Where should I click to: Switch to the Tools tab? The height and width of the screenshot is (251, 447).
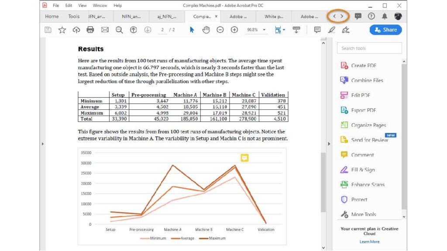[73, 17]
